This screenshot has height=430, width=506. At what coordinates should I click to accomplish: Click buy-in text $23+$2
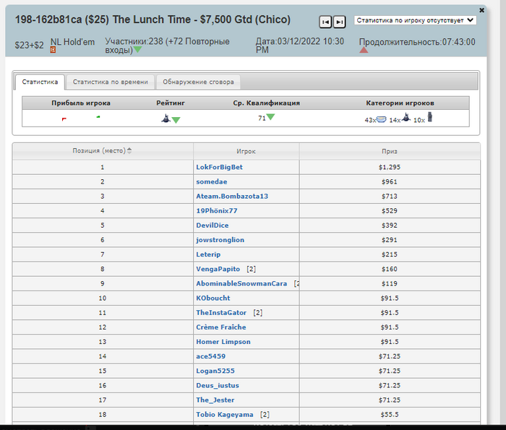(x=29, y=45)
